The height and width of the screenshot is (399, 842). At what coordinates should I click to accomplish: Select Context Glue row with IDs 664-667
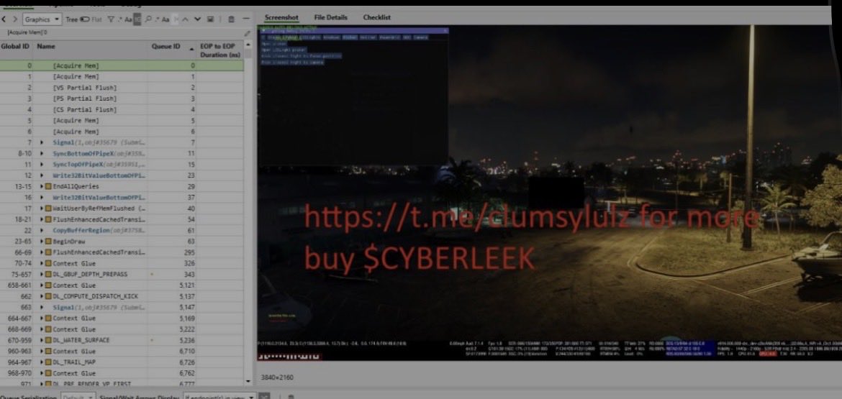click(122, 318)
